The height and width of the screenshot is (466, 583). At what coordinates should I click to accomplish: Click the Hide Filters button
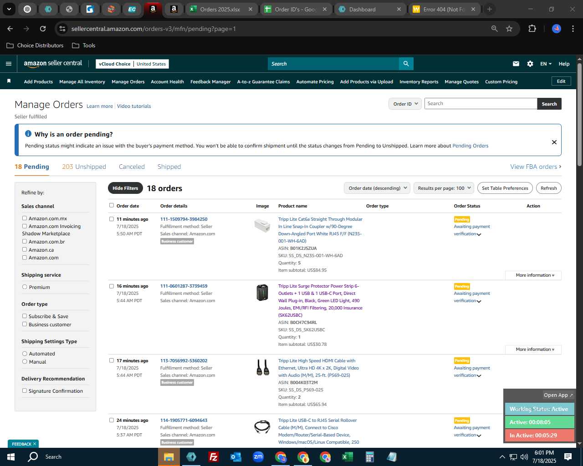pos(125,188)
